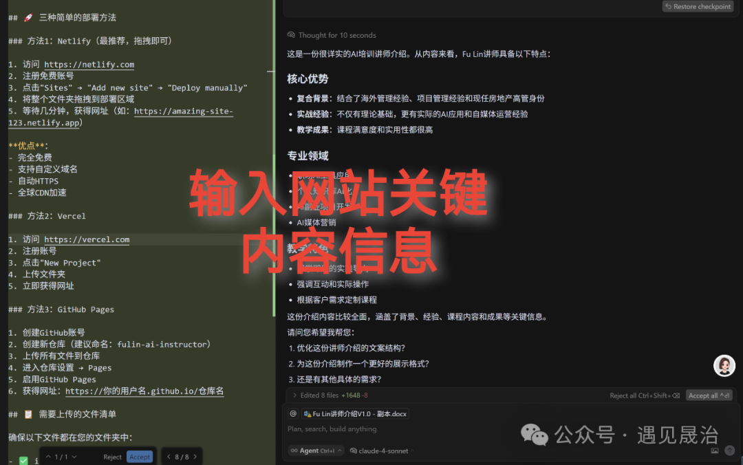This screenshot has height=465, width=743.
Task: Open the claude-4-sonnet model dropdown
Action: click(381, 451)
